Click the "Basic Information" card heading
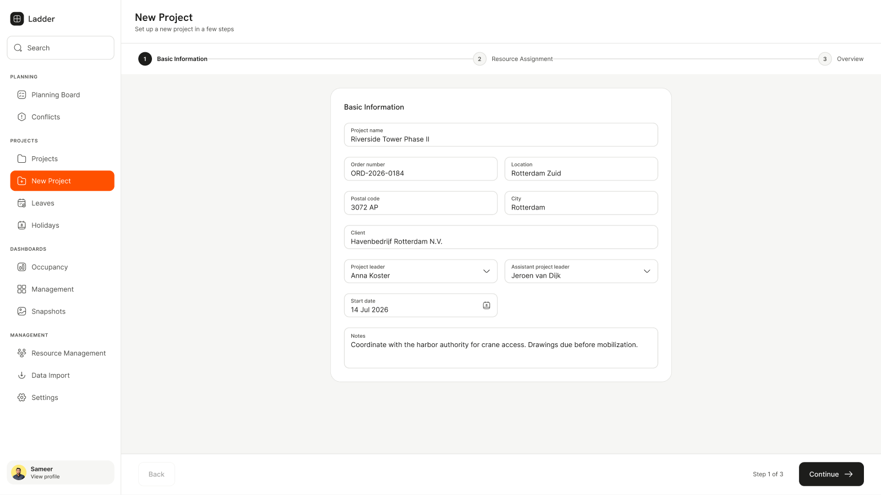881x495 pixels. [374, 107]
